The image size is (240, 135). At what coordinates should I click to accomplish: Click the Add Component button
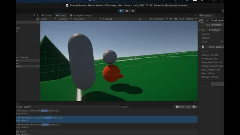(217, 84)
